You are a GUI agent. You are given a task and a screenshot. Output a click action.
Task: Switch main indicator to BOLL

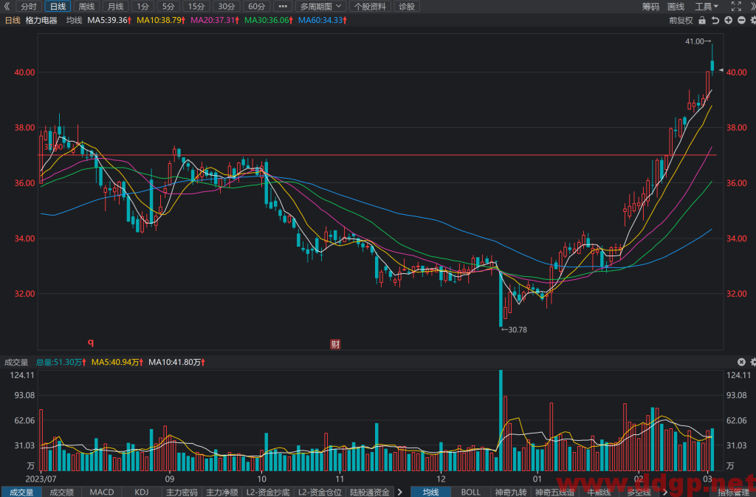[x=470, y=492]
